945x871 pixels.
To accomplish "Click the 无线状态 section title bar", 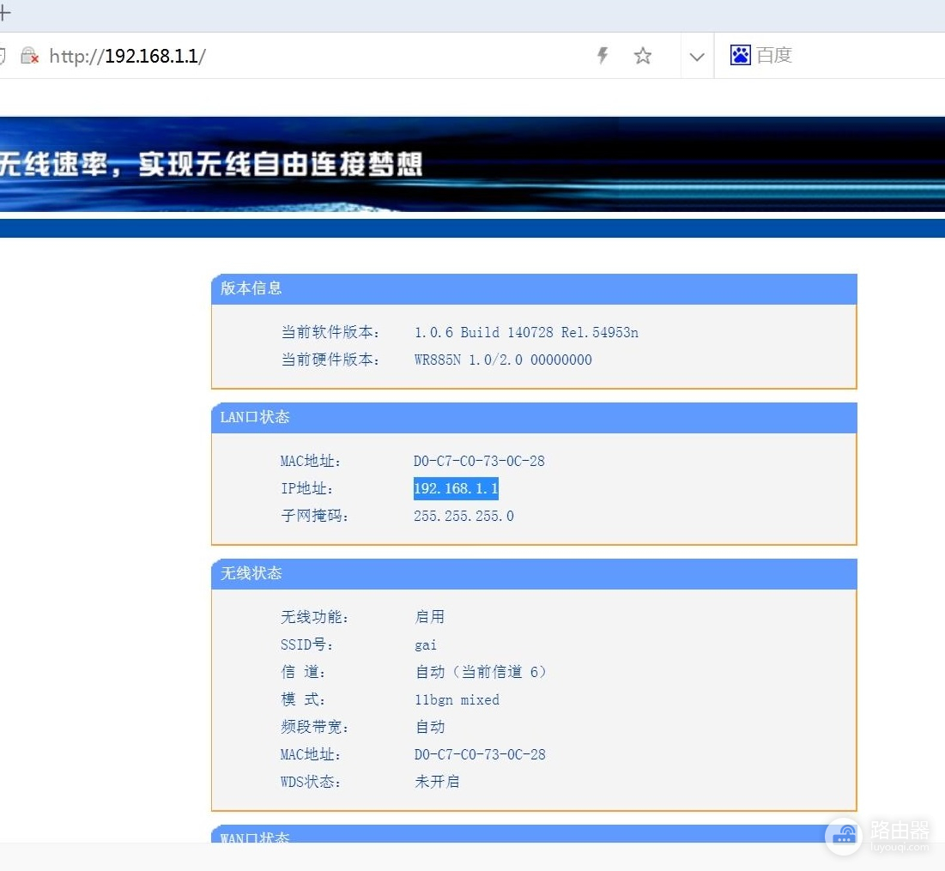I will pyautogui.click(x=250, y=574).
